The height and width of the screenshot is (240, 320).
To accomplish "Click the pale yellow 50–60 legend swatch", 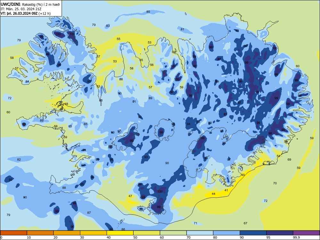I will pos(147,233).
